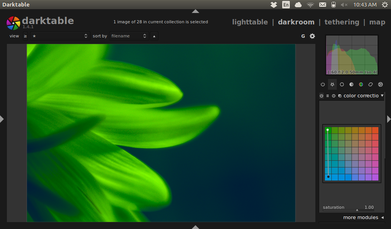Open the tone modules group
Screen dimensions: 391x229
(x=351, y=84)
